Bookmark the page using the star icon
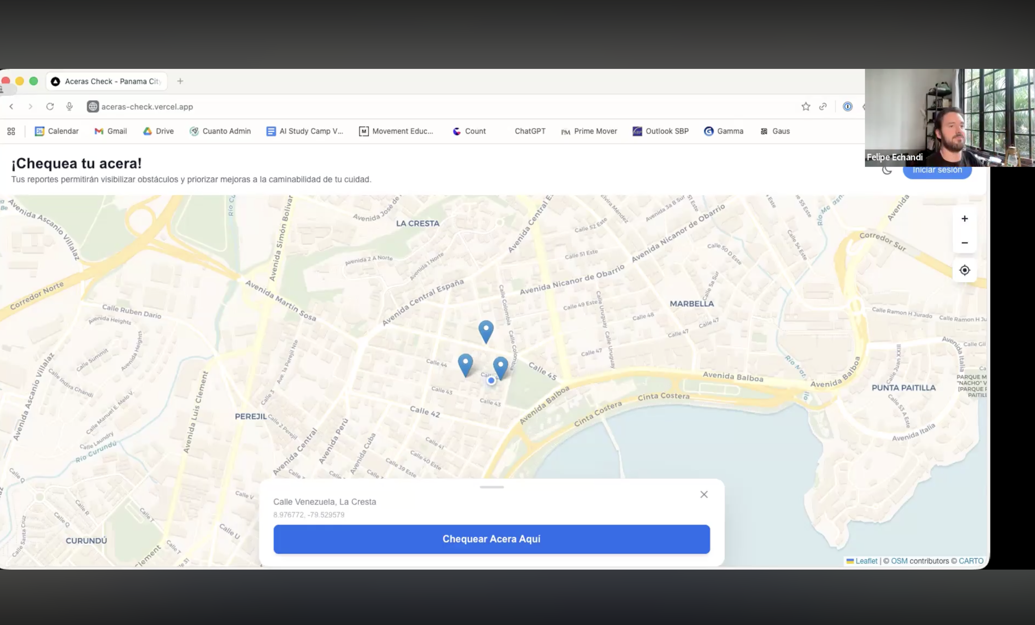This screenshot has height=625, width=1035. [806, 107]
